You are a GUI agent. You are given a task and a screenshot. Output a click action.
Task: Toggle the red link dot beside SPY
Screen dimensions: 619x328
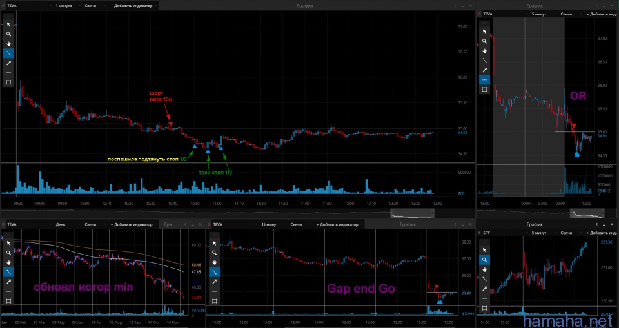click(x=479, y=233)
